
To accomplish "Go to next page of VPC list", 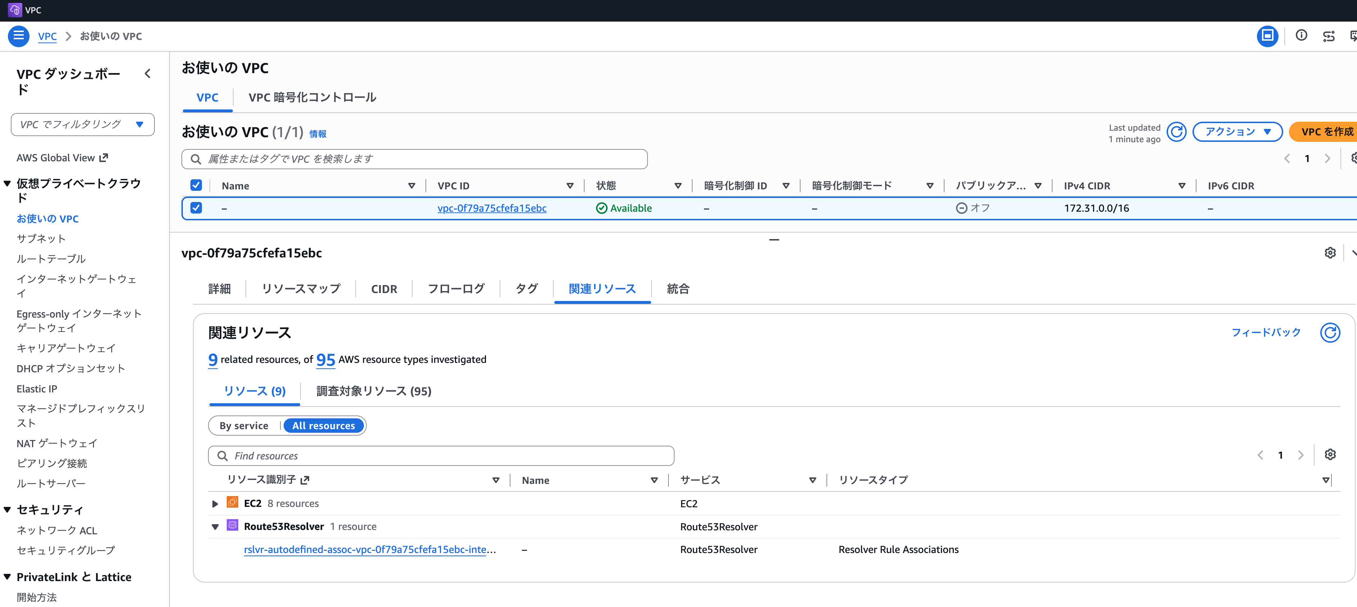I will pyautogui.click(x=1327, y=159).
